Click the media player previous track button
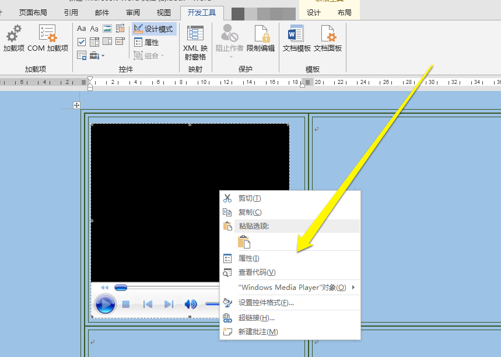501x357 pixels. [x=148, y=304]
